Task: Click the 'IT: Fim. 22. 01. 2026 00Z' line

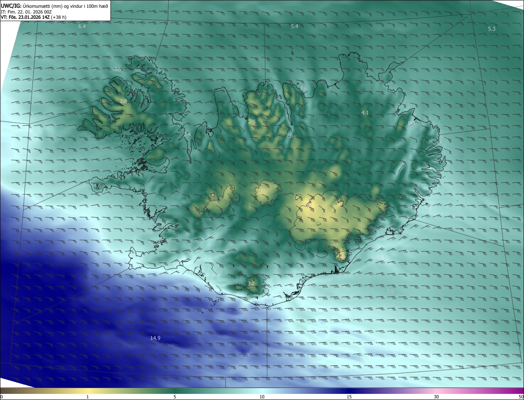Action: [25, 12]
